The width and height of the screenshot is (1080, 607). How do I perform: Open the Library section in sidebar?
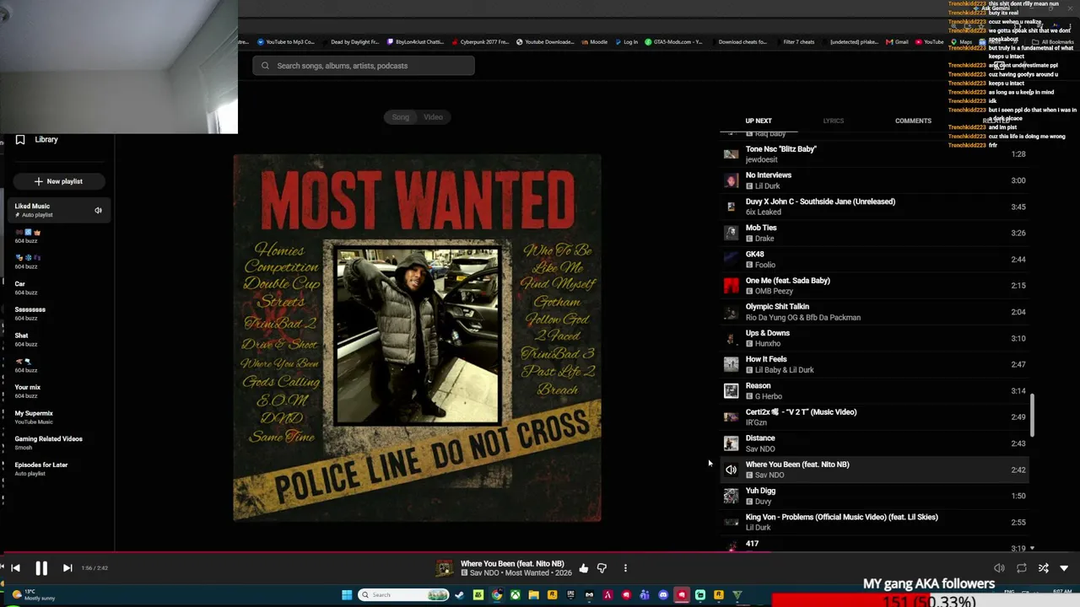pyautogui.click(x=37, y=140)
